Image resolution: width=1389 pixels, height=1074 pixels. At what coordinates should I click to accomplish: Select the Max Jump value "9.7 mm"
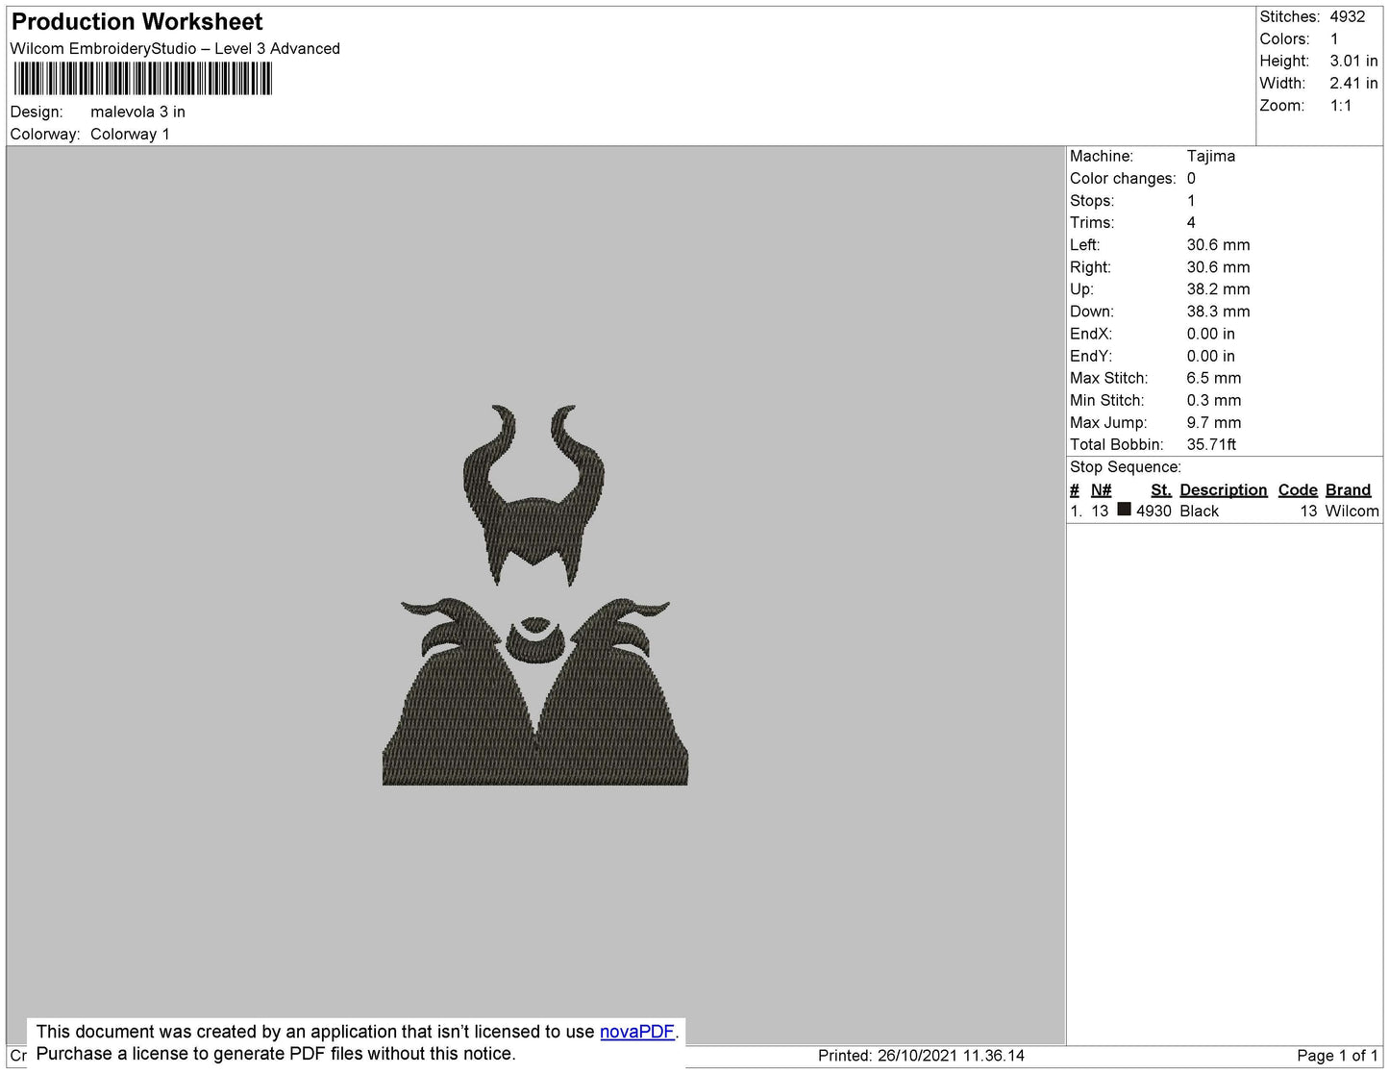1214,422
